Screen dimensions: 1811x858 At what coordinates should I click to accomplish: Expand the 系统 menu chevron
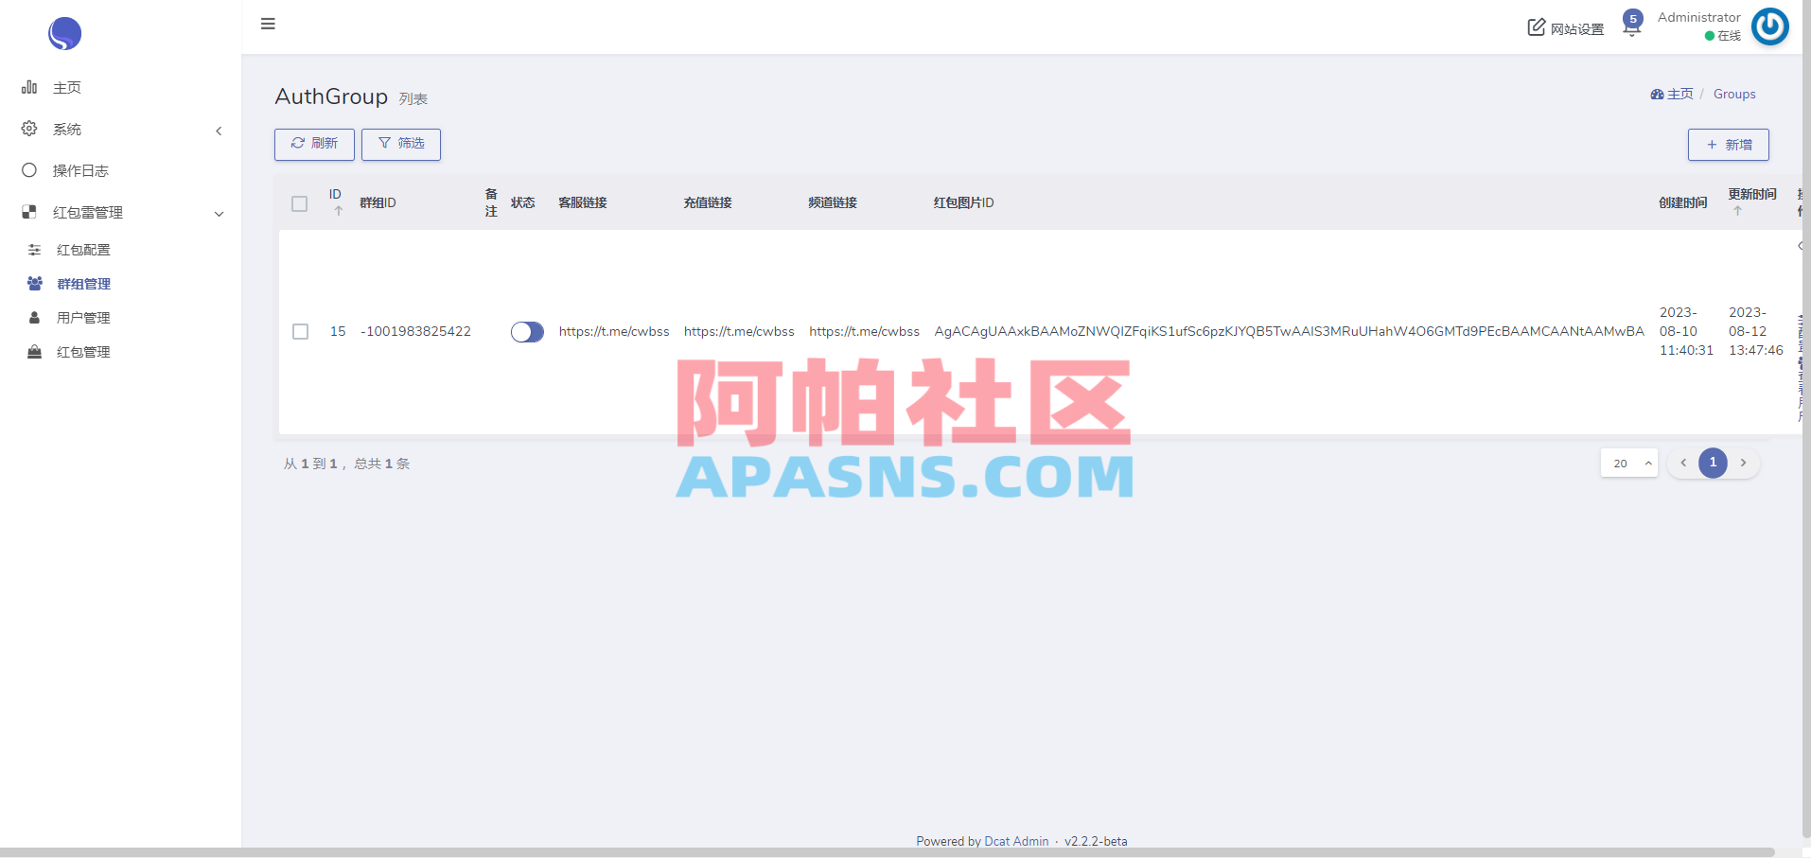pos(219,131)
